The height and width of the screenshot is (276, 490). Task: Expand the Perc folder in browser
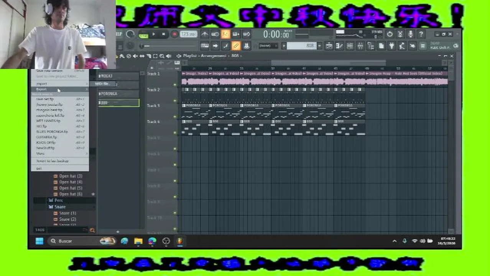coord(58,200)
